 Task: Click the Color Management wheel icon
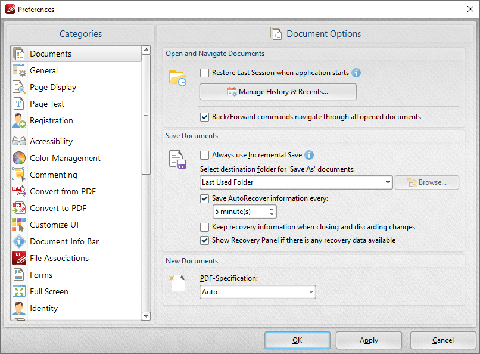(19, 158)
